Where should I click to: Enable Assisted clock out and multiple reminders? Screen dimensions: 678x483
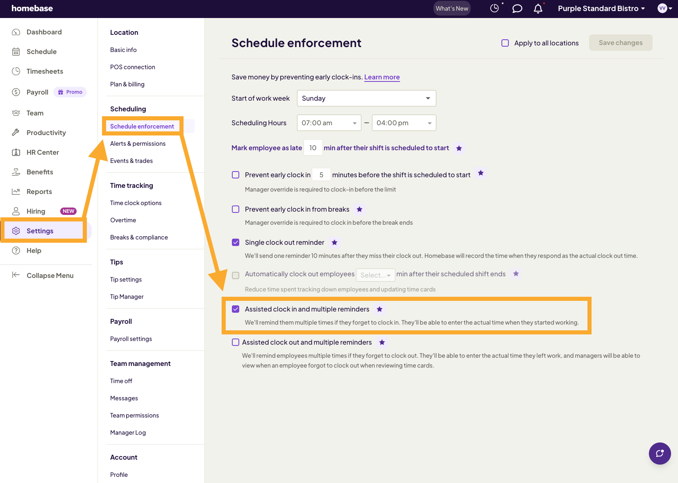pos(236,342)
